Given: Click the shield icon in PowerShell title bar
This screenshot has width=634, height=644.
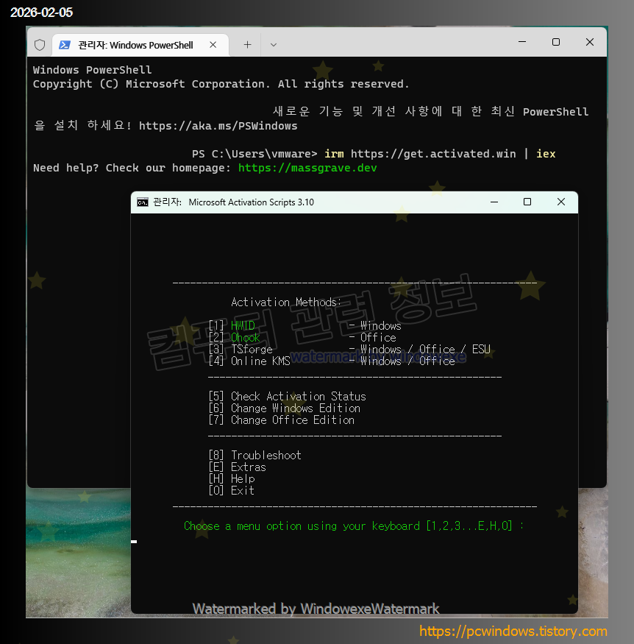Looking at the screenshot, I should 40,45.
